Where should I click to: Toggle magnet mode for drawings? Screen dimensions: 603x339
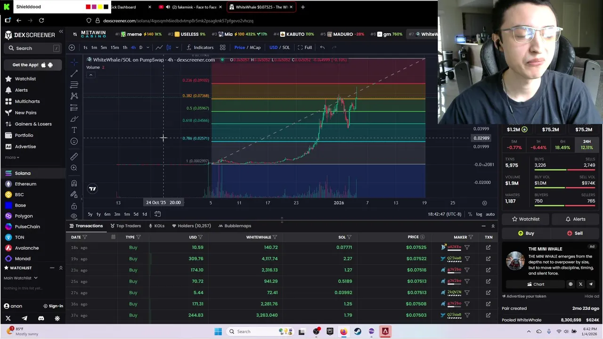pos(74,183)
